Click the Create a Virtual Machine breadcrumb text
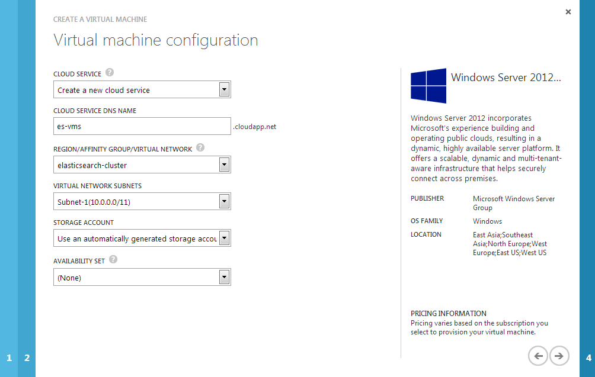 pos(100,20)
